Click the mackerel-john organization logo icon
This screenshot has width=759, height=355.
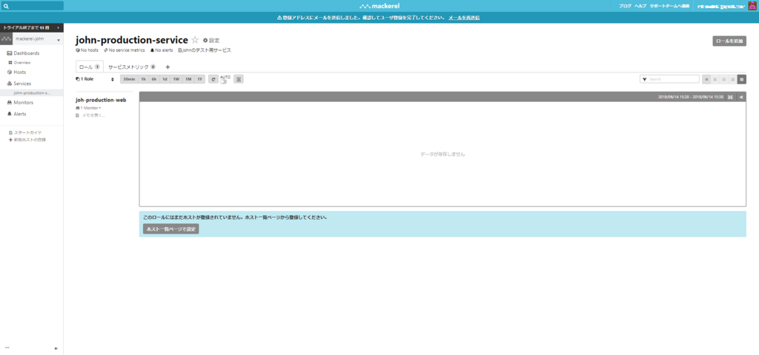6,40
